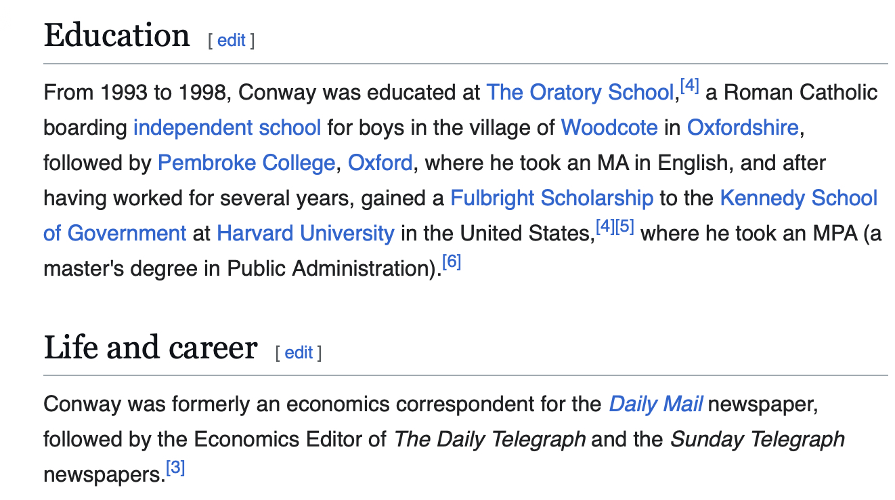This screenshot has width=895, height=500.
Task: Visit the Woodcote village link
Action: click(609, 127)
